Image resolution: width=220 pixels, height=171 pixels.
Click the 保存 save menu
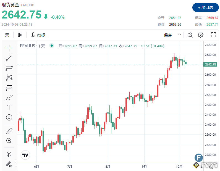(168, 35)
